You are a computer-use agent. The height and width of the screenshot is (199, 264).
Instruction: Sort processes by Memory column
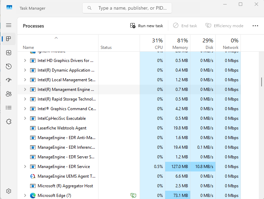pos(178,44)
